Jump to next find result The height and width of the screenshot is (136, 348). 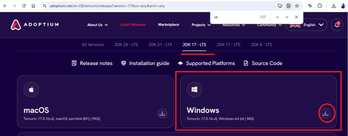point(287,17)
